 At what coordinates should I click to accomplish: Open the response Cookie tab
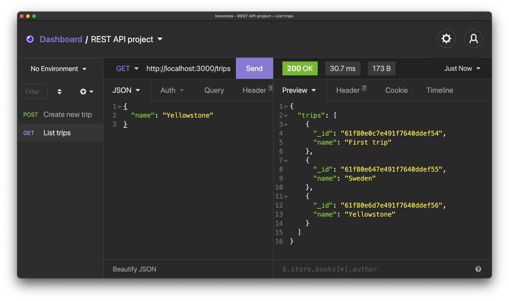point(396,90)
